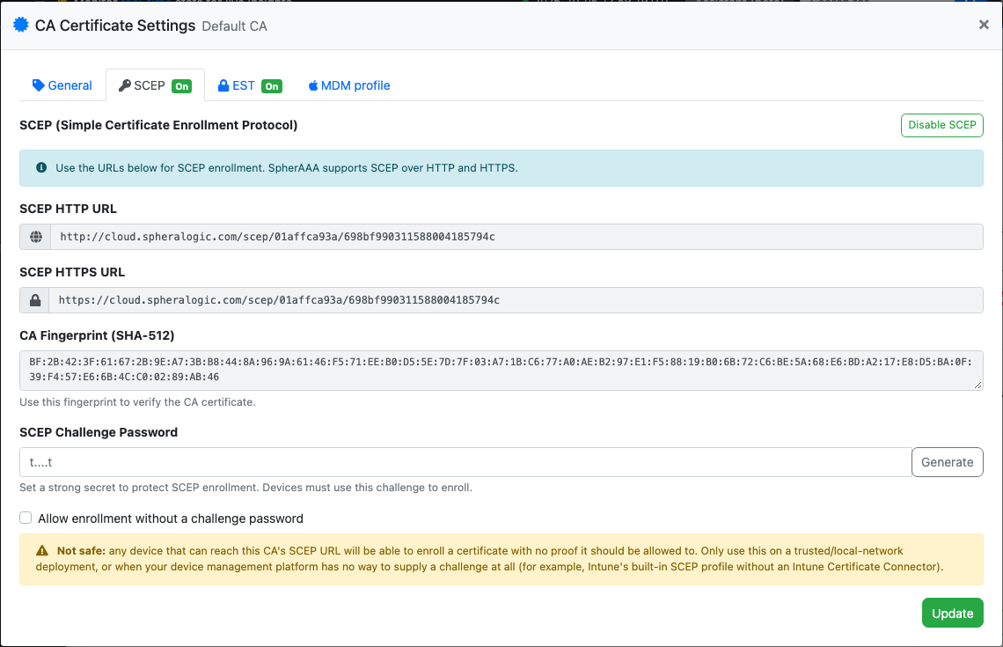The image size is (1003, 647).
Task: Click the CA Fingerprint text area resize handle
Action: click(978, 386)
